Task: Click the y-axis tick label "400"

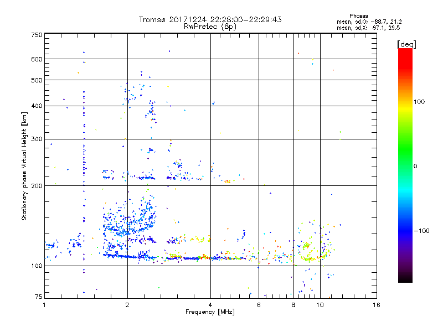Action: pyautogui.click(x=37, y=106)
